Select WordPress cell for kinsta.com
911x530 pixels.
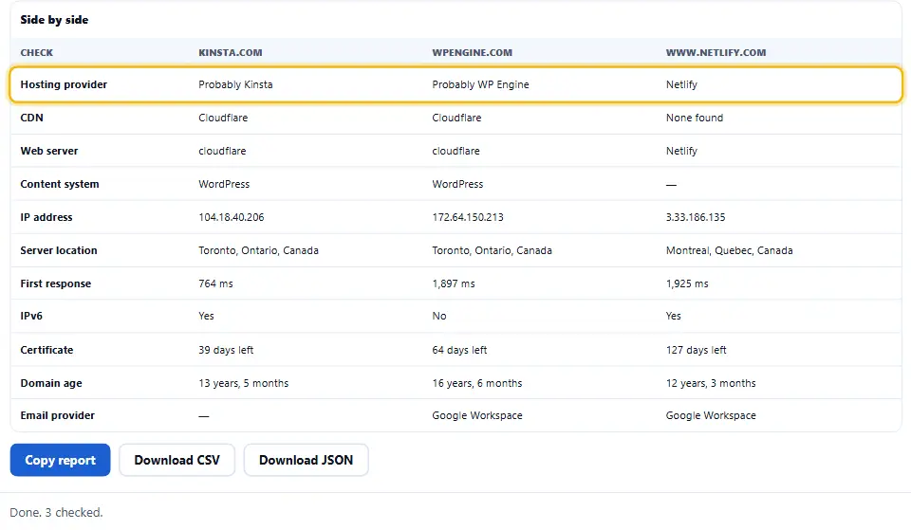tap(224, 184)
